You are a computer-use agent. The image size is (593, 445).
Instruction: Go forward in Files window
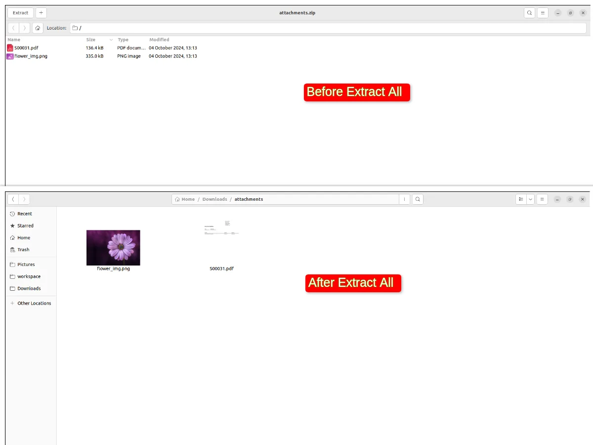coord(24,199)
